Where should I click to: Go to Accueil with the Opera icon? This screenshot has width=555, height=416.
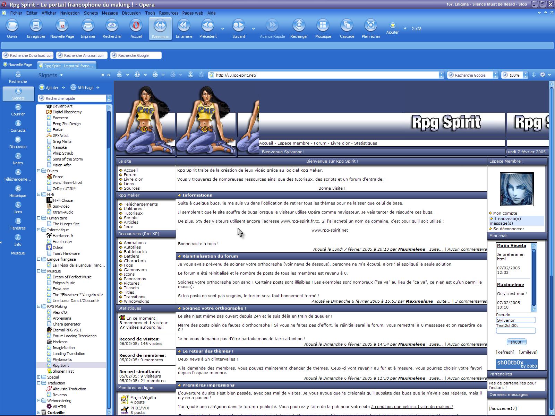pyautogui.click(x=136, y=25)
